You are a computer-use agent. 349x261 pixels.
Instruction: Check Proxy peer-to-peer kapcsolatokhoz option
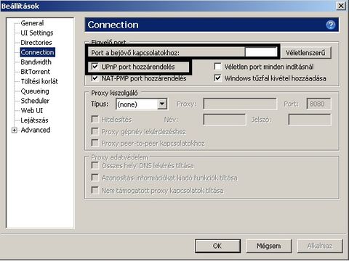click(95, 143)
